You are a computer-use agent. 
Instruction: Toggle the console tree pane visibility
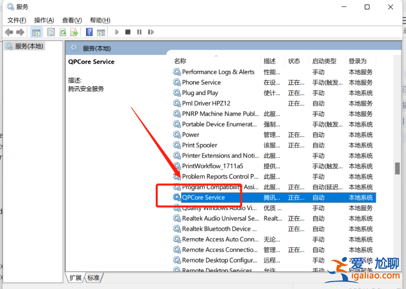pos(36,31)
